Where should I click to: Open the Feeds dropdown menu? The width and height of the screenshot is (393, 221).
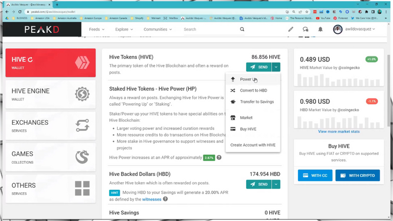(x=97, y=29)
